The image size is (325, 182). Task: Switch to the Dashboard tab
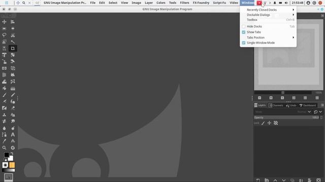(308, 105)
